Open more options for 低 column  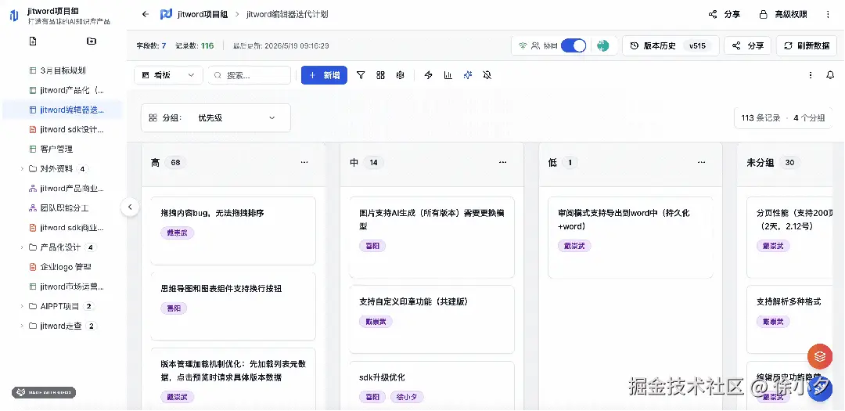[701, 162]
